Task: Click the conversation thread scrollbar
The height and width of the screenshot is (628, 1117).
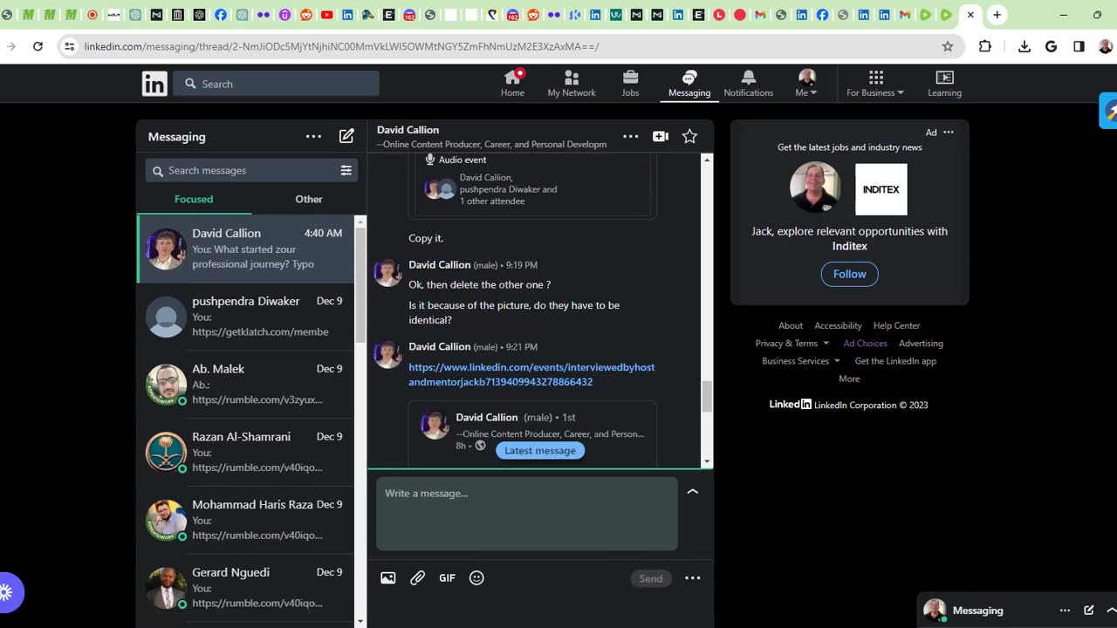Action: (x=707, y=397)
